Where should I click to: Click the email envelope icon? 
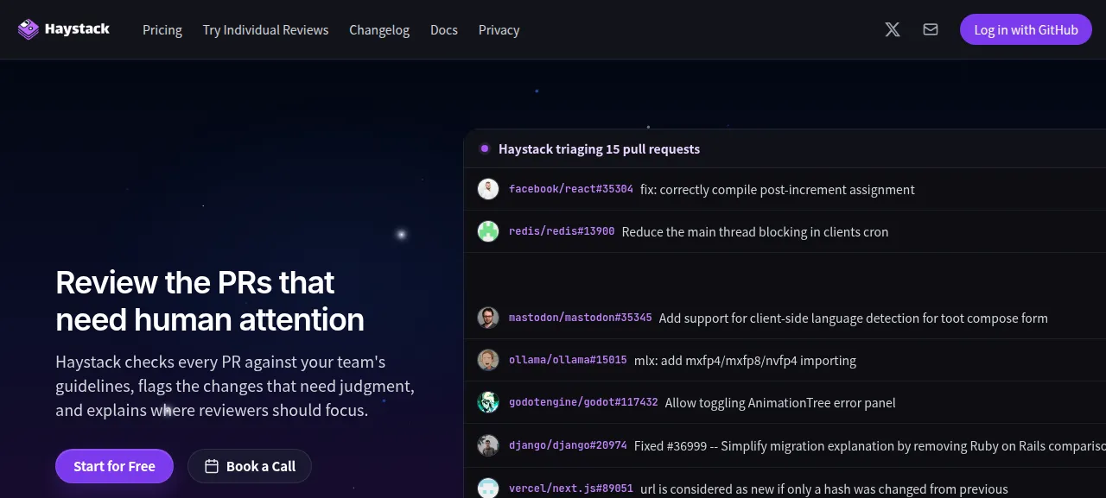point(931,29)
